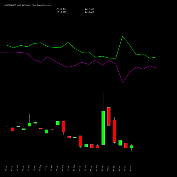Click the 01 Sep date label
Viewport: 177px width, 177px height.
coord(108,169)
